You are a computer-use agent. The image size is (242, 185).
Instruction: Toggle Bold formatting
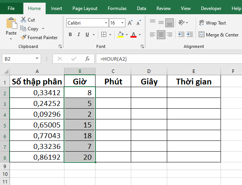coord(70,35)
